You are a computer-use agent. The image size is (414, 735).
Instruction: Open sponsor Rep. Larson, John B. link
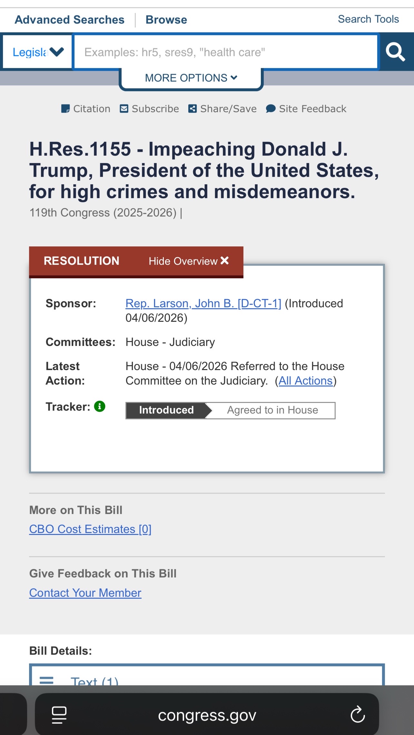pos(203,303)
